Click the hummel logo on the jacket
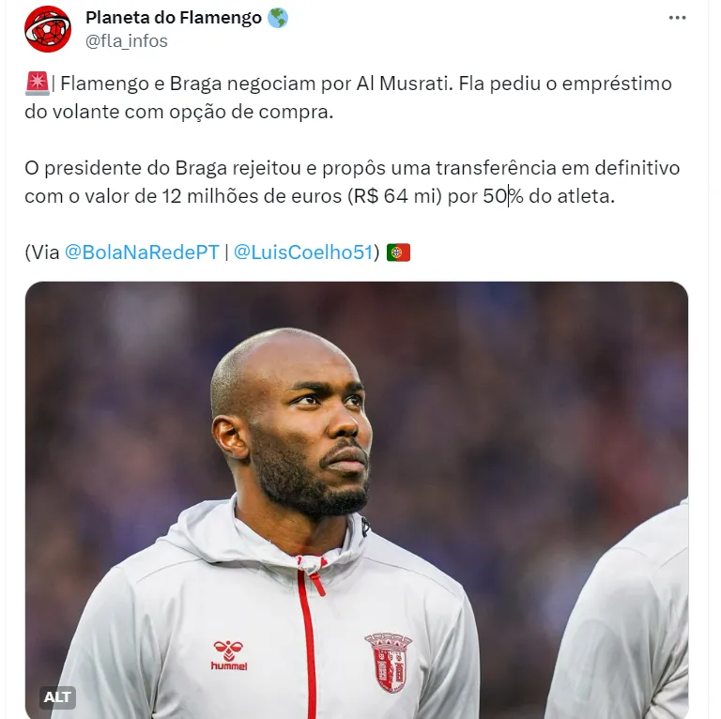721x719 pixels. click(x=229, y=654)
